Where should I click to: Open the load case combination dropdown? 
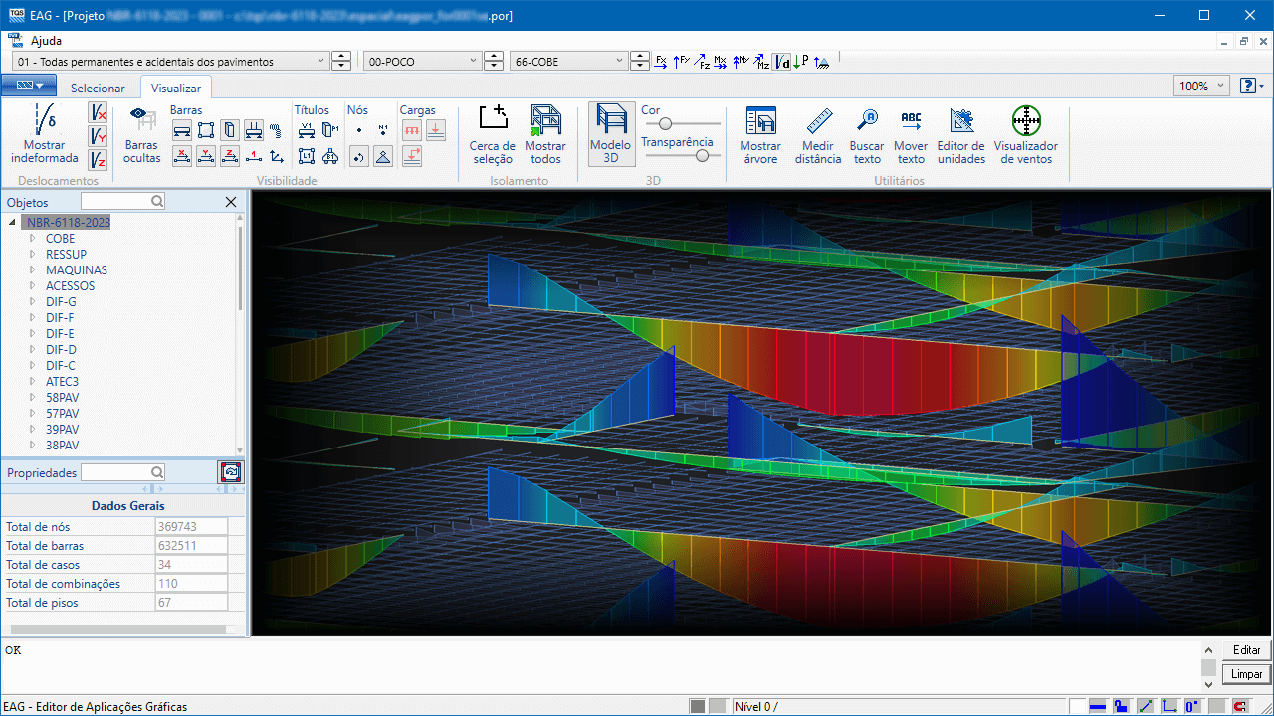click(320, 62)
